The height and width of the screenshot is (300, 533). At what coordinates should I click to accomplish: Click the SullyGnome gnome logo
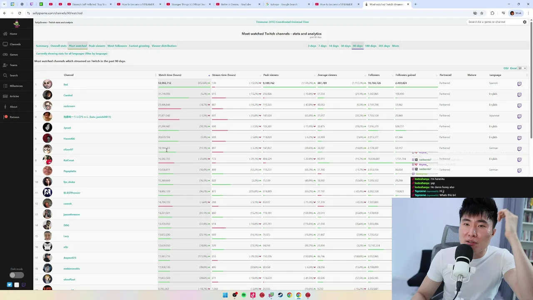(16, 24)
